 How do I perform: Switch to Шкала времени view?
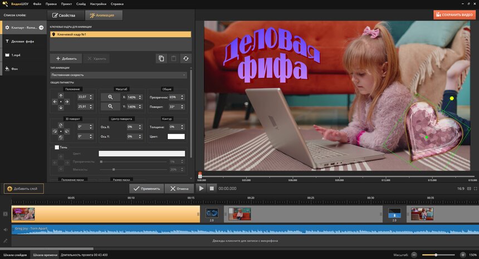(45, 255)
